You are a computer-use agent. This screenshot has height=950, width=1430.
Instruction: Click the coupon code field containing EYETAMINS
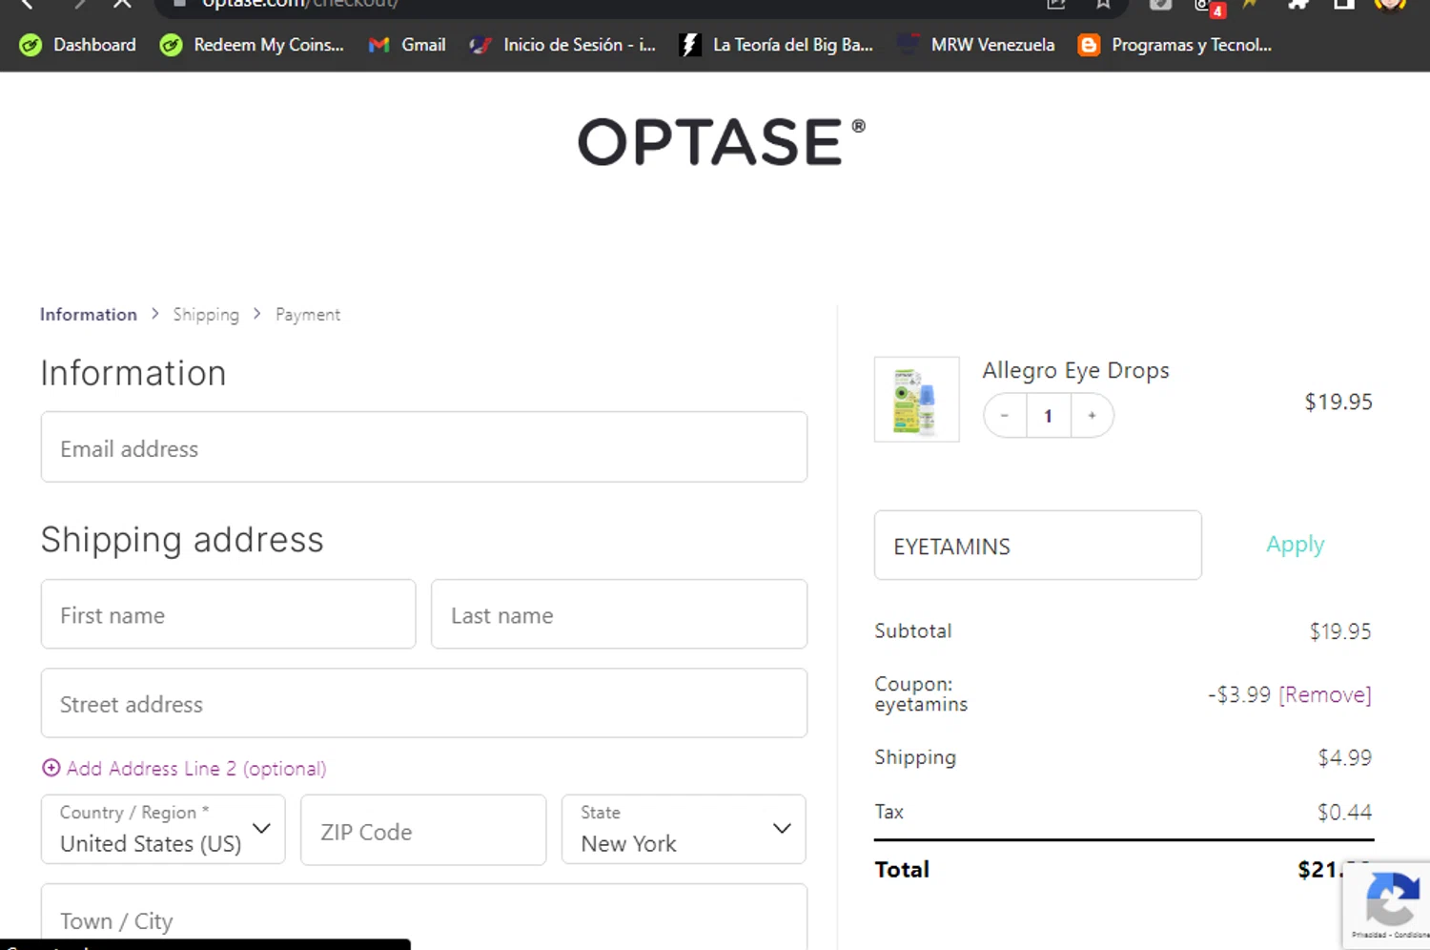pyautogui.click(x=1038, y=546)
